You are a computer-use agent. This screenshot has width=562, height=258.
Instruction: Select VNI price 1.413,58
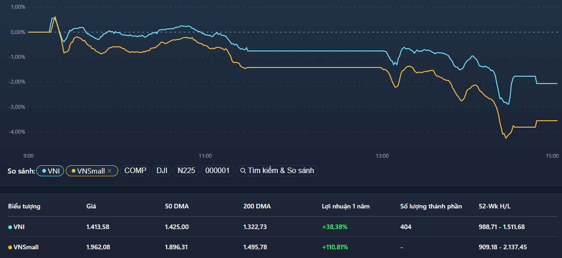click(97, 227)
